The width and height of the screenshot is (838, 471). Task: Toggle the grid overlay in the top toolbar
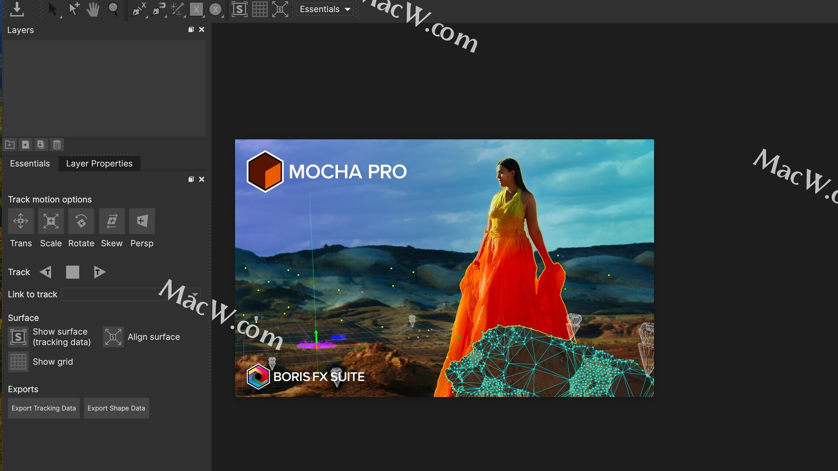click(260, 9)
